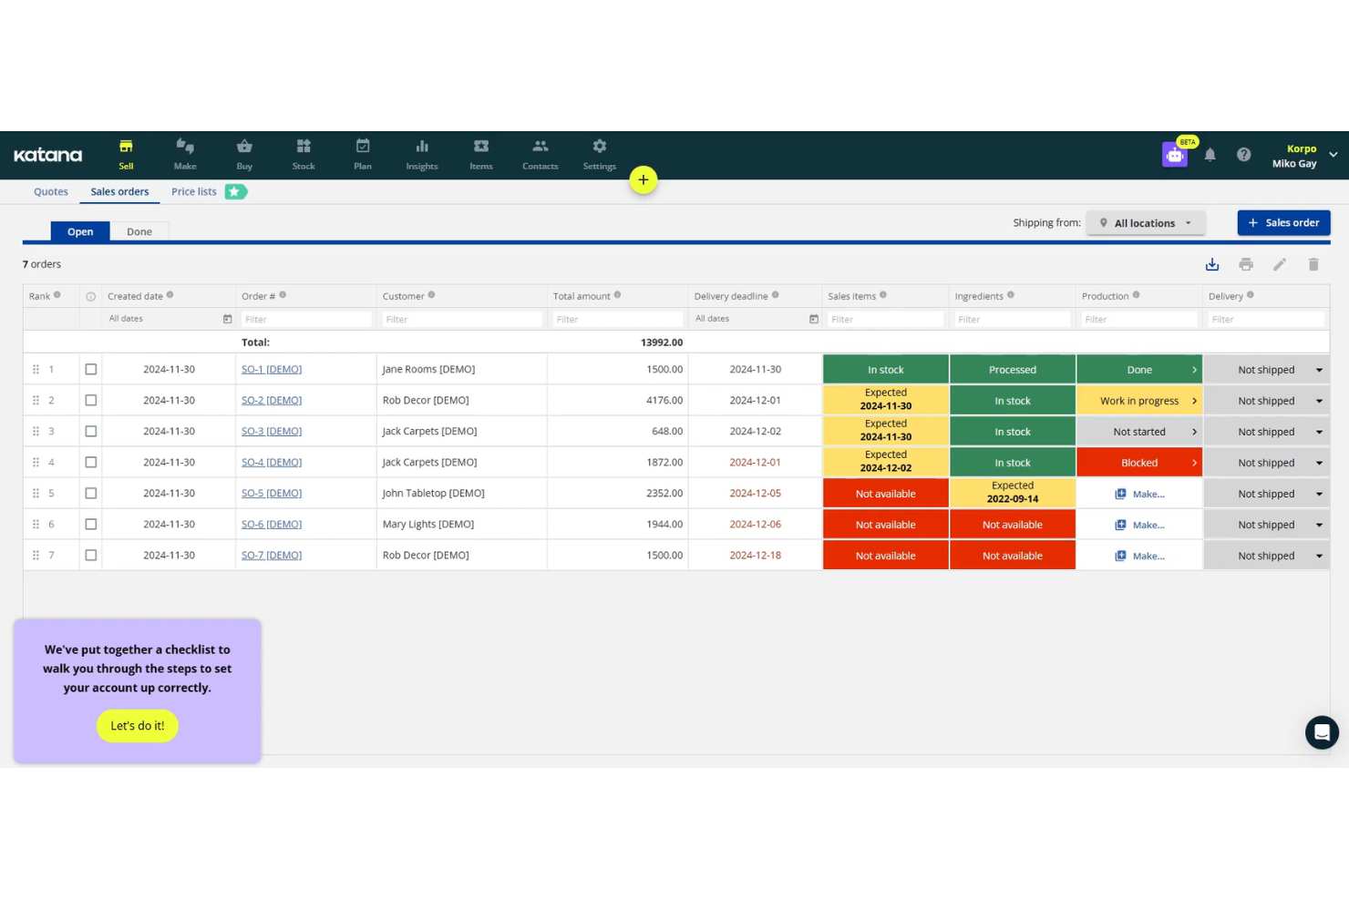Navigate to Stock using its toolbar icon
The image size is (1349, 899).
(x=303, y=153)
